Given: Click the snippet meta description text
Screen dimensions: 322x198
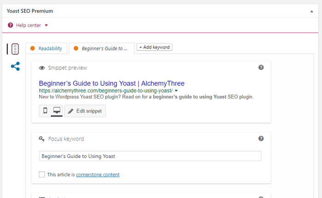Looking at the screenshot, I should [x=146, y=97].
